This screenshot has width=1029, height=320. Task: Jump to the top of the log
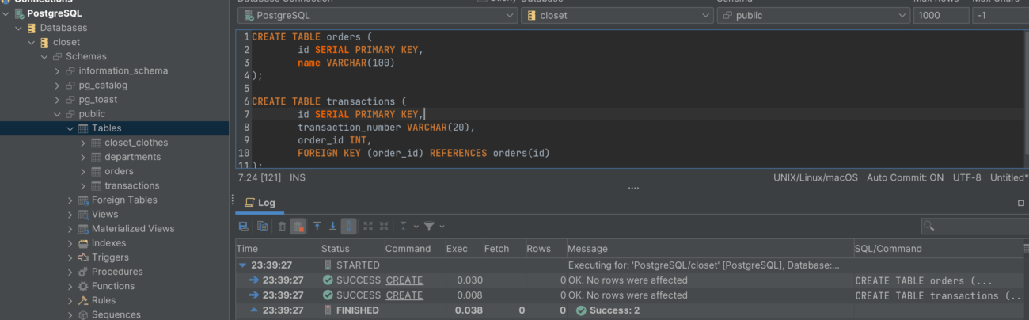pyautogui.click(x=317, y=227)
